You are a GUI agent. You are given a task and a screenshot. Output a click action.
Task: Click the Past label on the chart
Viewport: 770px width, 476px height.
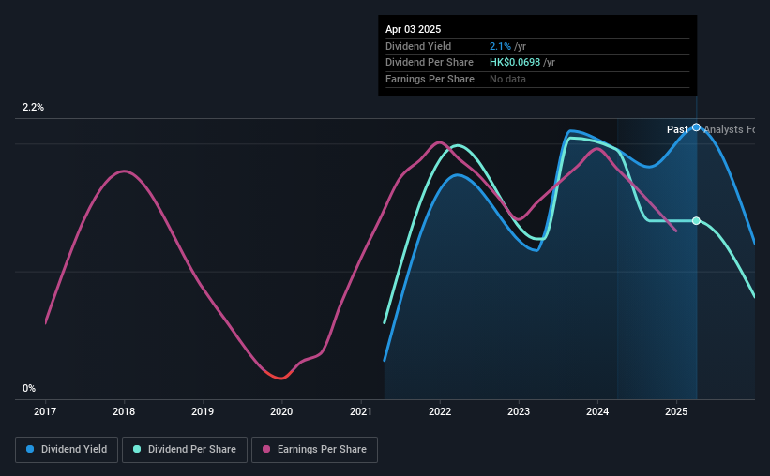(x=677, y=129)
